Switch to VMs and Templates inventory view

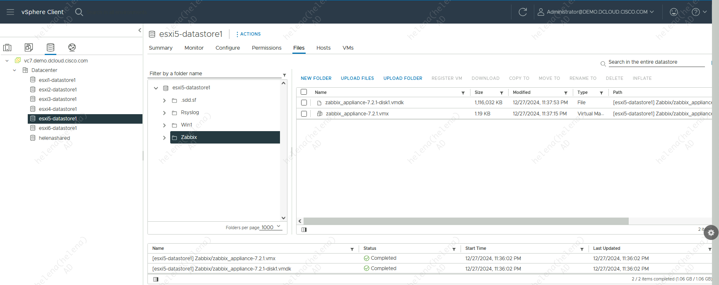tap(29, 48)
